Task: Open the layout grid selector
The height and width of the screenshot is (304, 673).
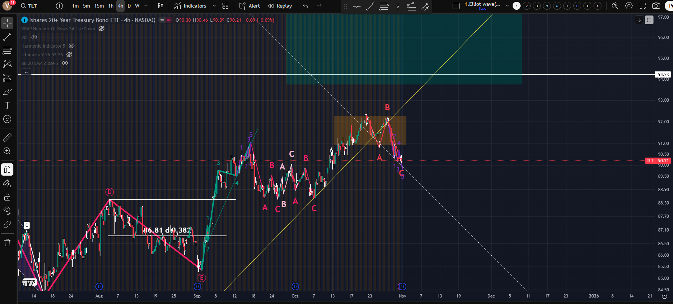Action: coord(225,6)
